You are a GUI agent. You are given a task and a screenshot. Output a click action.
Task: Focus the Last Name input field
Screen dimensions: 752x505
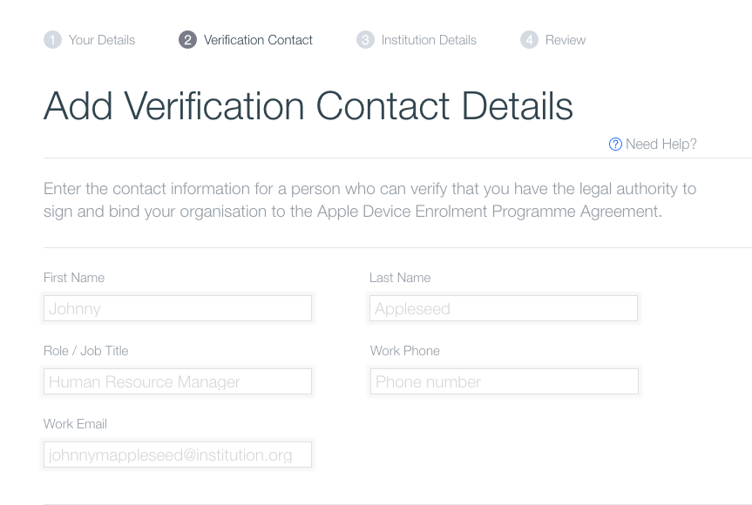pyautogui.click(x=504, y=308)
